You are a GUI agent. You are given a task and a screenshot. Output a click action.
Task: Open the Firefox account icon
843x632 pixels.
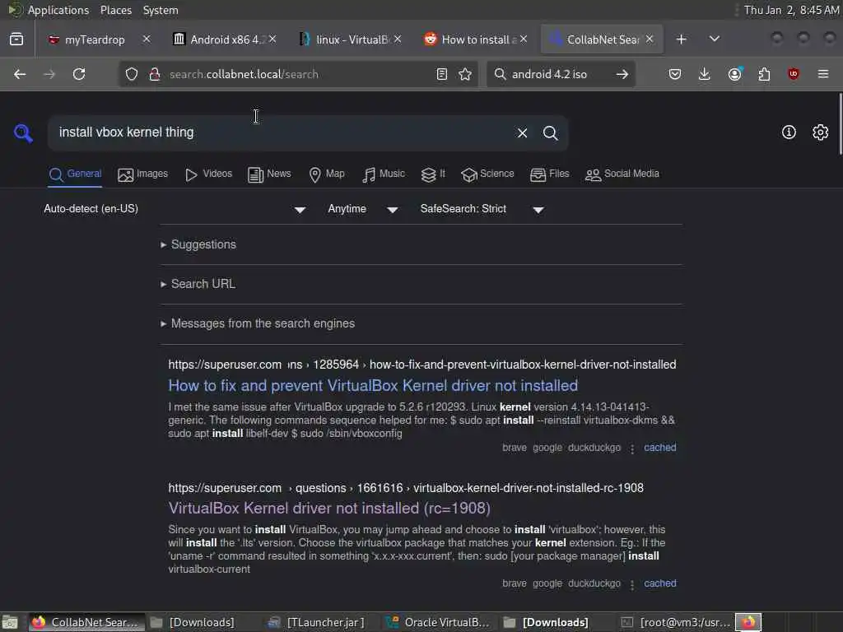pos(734,74)
